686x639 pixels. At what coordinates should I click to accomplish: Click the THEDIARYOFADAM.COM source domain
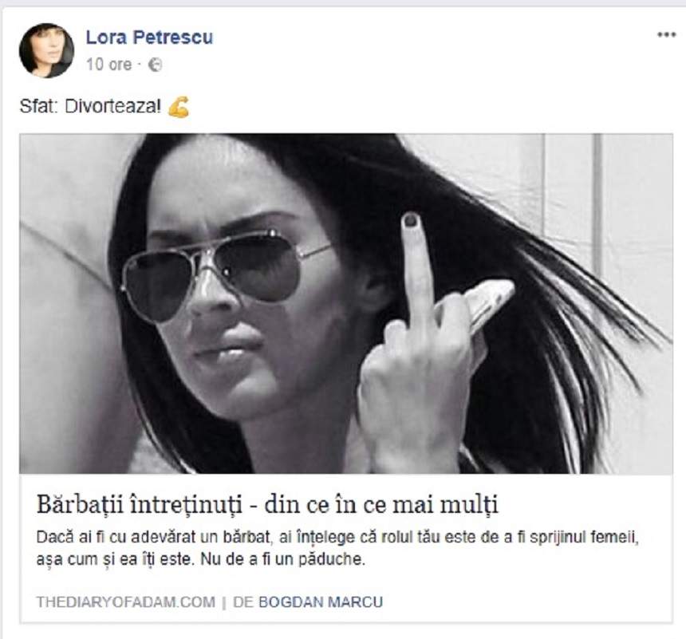click(125, 602)
